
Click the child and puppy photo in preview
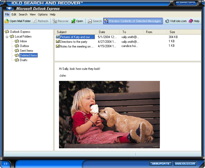(109, 114)
